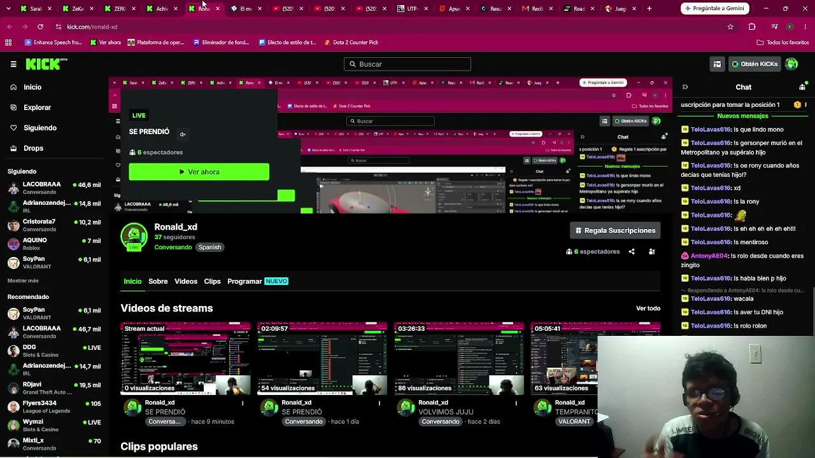Open the 02:09:57 stream video thumbnail
This screenshot has height=458, width=815.
tap(322, 359)
